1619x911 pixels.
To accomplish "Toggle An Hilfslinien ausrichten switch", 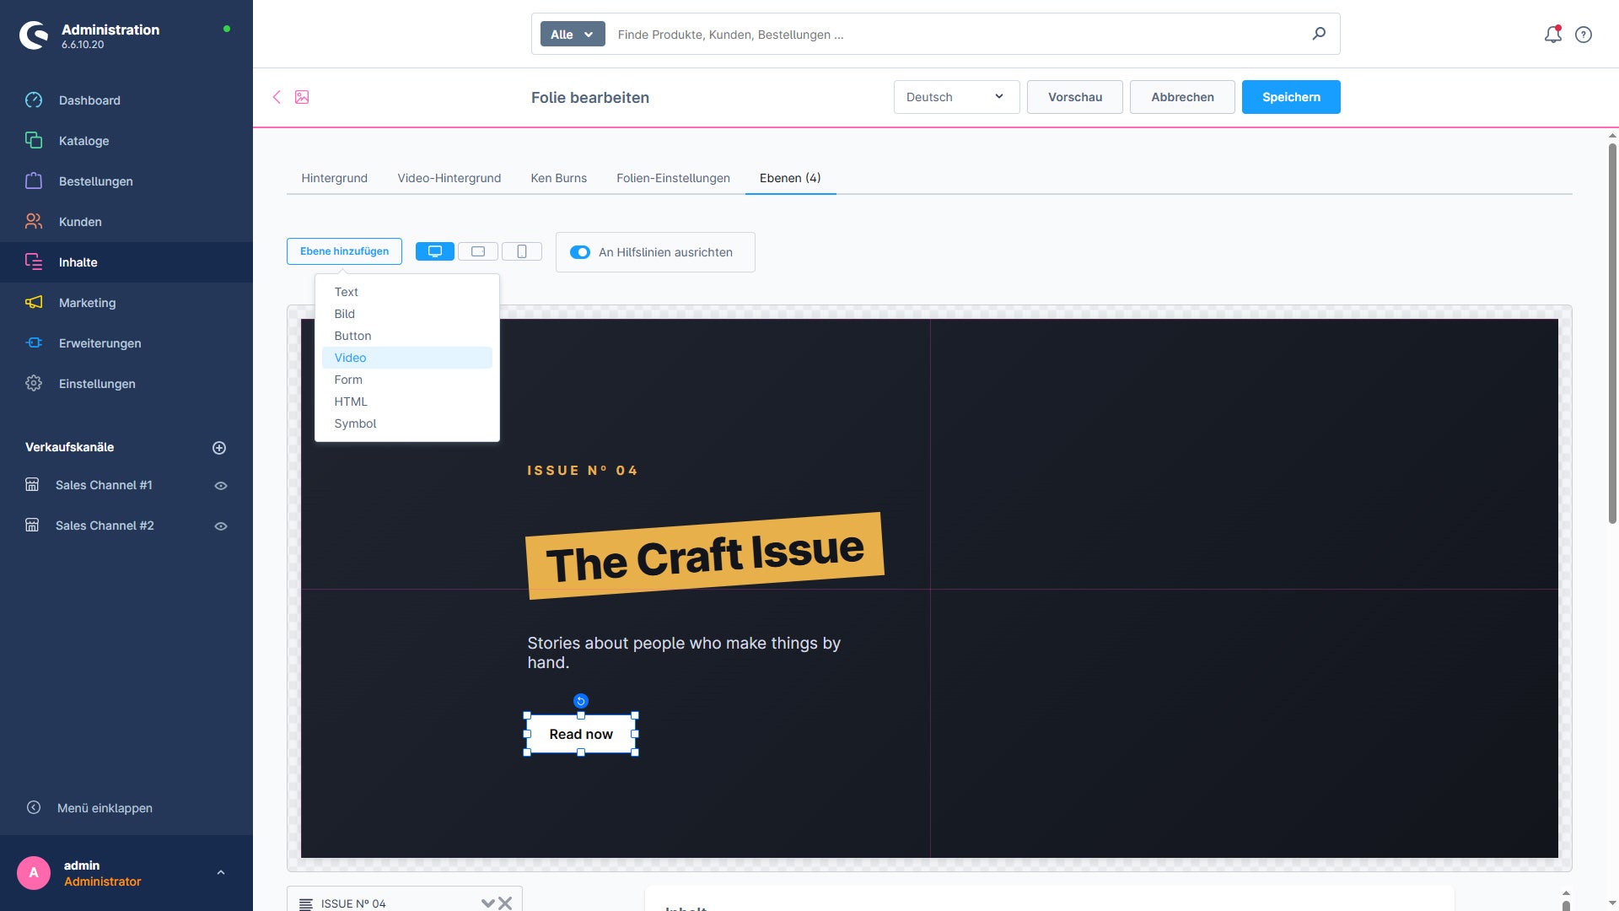I will pos(580,252).
